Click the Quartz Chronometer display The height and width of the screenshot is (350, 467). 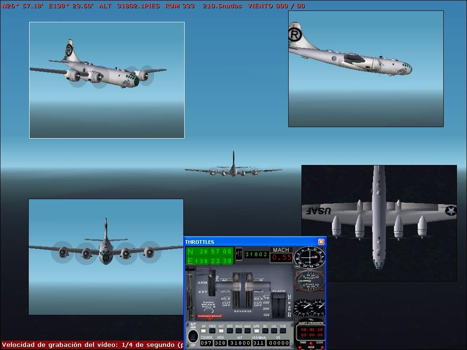(310, 332)
